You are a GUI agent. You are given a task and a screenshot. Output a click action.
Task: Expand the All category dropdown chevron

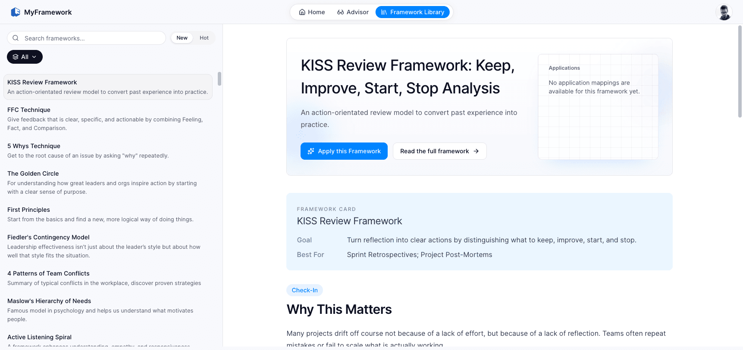point(34,57)
